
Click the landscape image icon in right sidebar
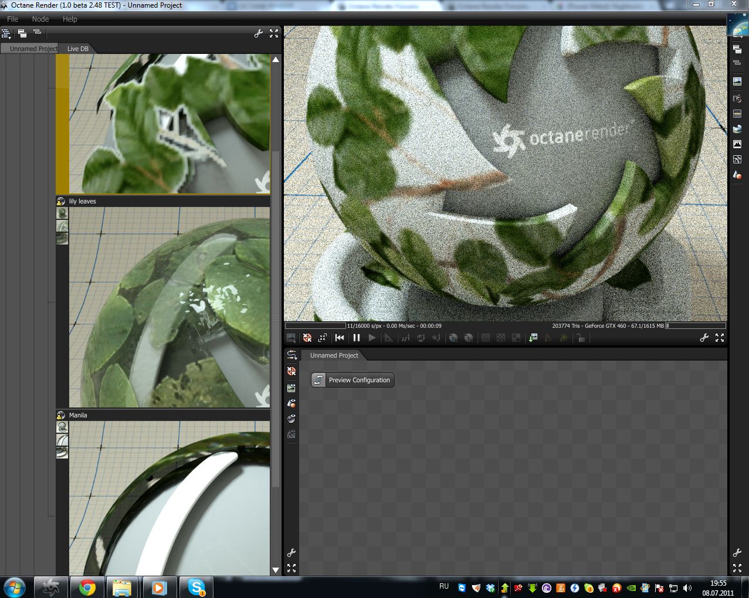737,82
